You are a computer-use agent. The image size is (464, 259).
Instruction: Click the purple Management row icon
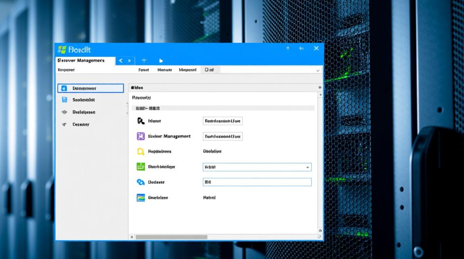point(141,136)
